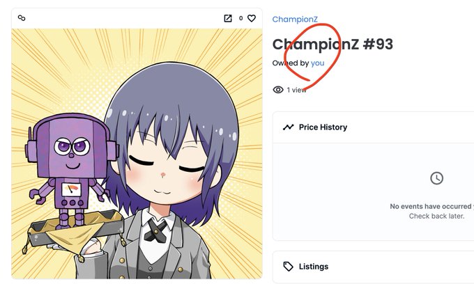Click the "No events have occurred" message

431,207
